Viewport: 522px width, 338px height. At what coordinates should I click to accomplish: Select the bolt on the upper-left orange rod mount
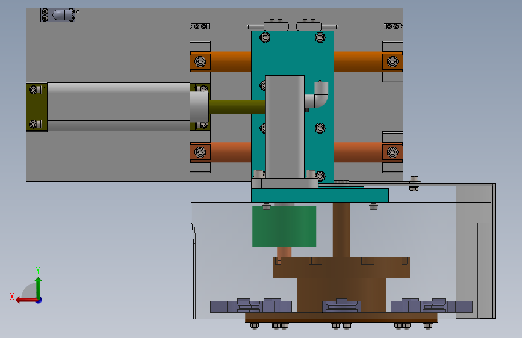point(200,61)
